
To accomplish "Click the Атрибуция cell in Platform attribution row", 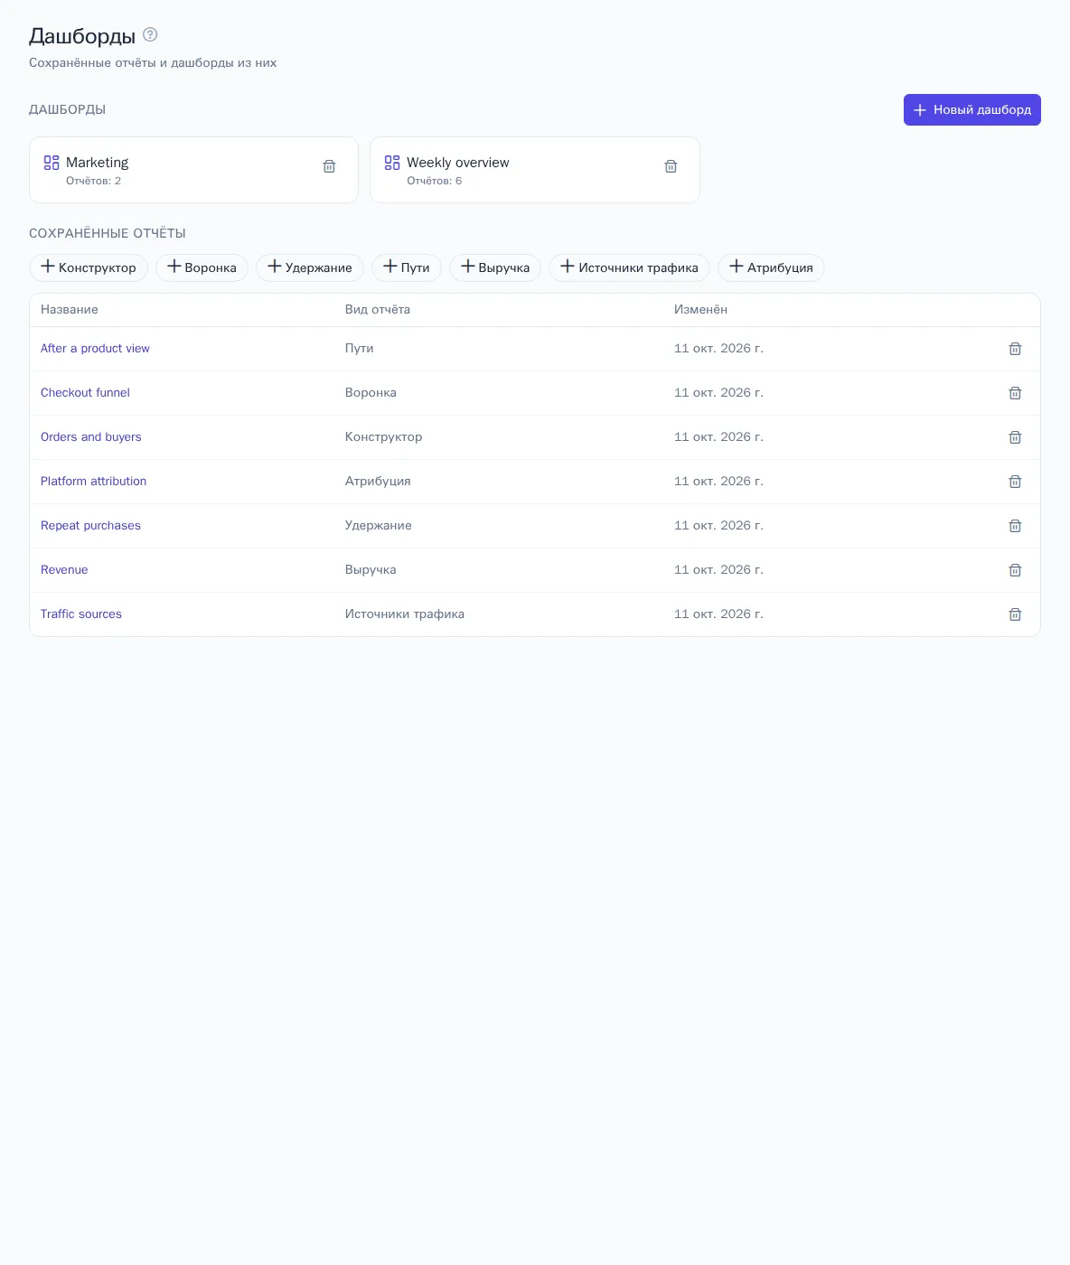I will tap(378, 482).
